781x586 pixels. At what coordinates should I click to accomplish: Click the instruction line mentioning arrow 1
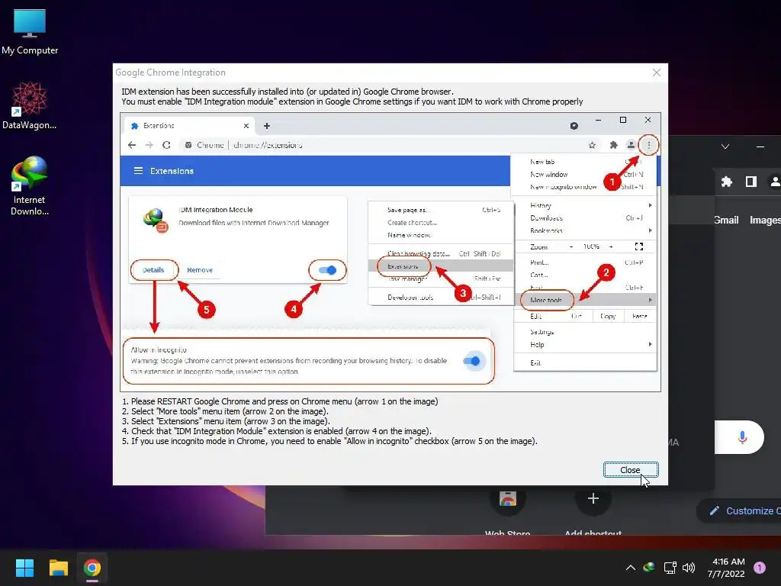280,401
